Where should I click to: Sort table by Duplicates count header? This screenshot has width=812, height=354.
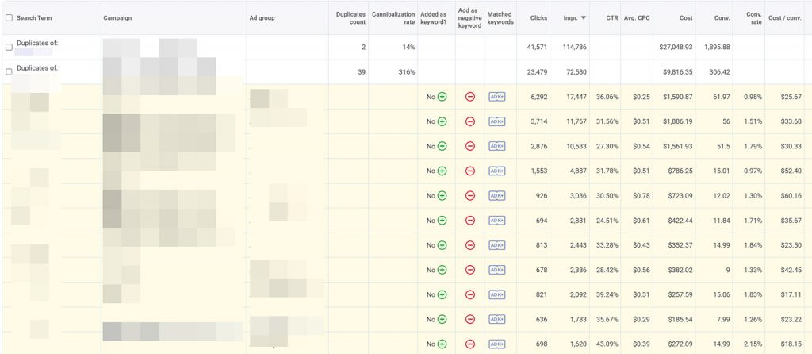coord(350,17)
